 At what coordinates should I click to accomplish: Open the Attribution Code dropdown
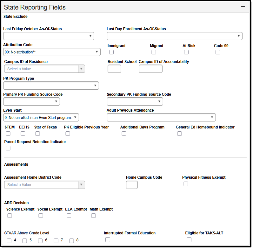(52, 52)
